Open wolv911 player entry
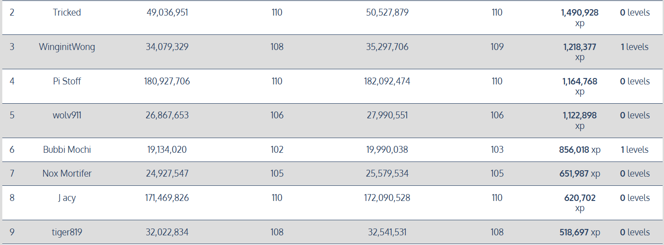This screenshot has width=664, height=245. tap(67, 115)
